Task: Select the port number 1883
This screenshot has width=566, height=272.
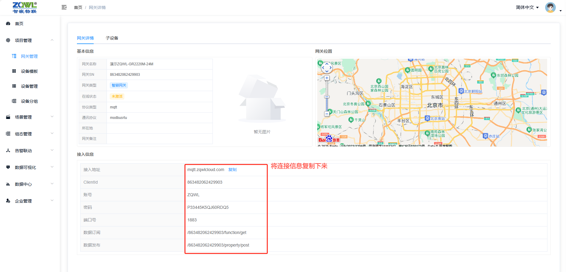Action: click(x=192, y=220)
